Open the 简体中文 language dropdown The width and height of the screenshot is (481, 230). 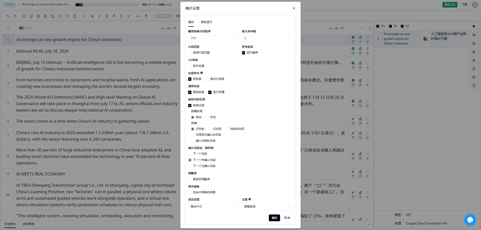click(213, 207)
